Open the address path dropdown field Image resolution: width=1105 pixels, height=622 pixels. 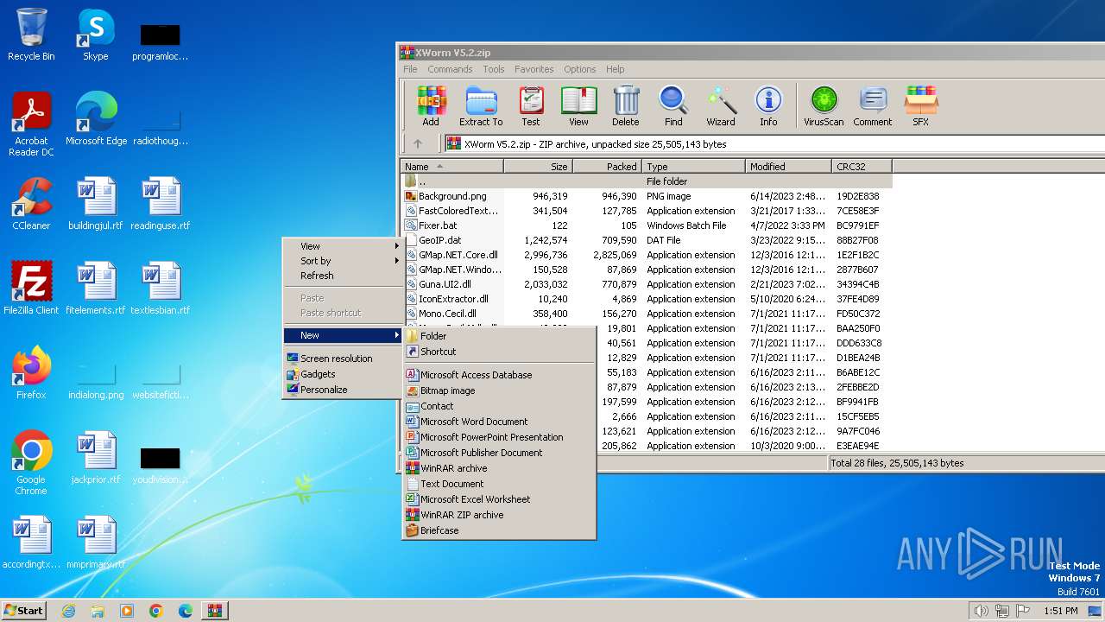click(774, 144)
